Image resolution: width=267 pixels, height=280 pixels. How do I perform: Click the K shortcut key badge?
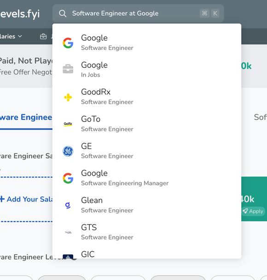215,13
